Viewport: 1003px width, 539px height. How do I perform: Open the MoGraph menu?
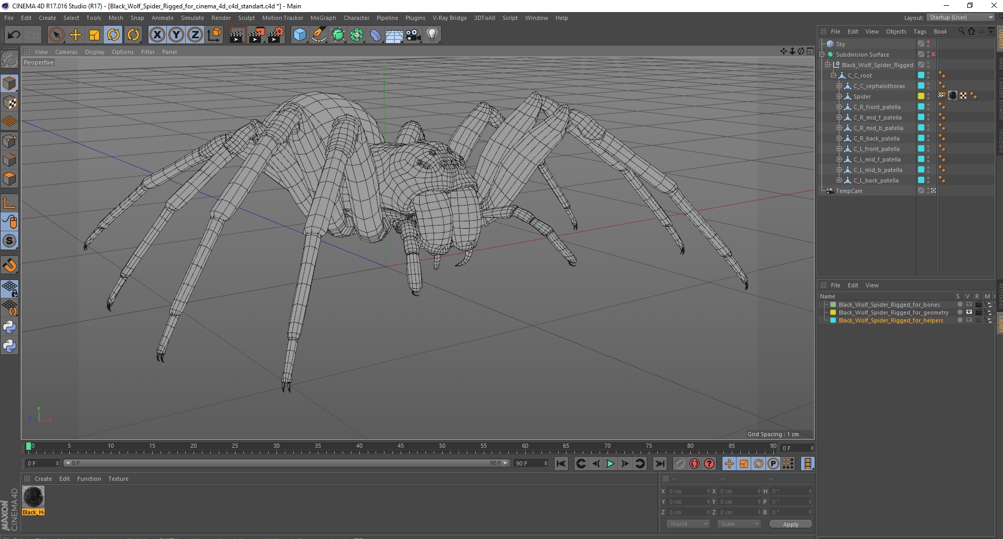(323, 18)
